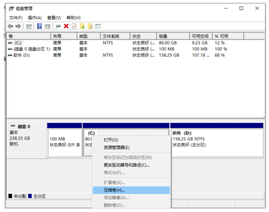
Task: Open the 文件(F) menu
Action: pyautogui.click(x=16, y=18)
